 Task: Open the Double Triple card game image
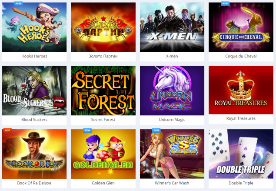(241, 154)
